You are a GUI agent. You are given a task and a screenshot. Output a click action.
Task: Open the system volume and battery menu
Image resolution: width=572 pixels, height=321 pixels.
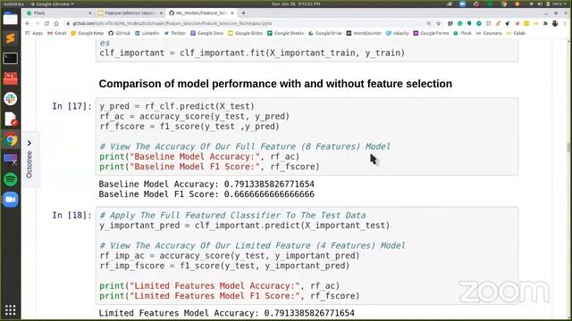(x=549, y=4)
